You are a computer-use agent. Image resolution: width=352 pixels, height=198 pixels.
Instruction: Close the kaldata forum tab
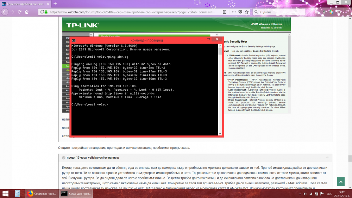[x=48, y=4]
